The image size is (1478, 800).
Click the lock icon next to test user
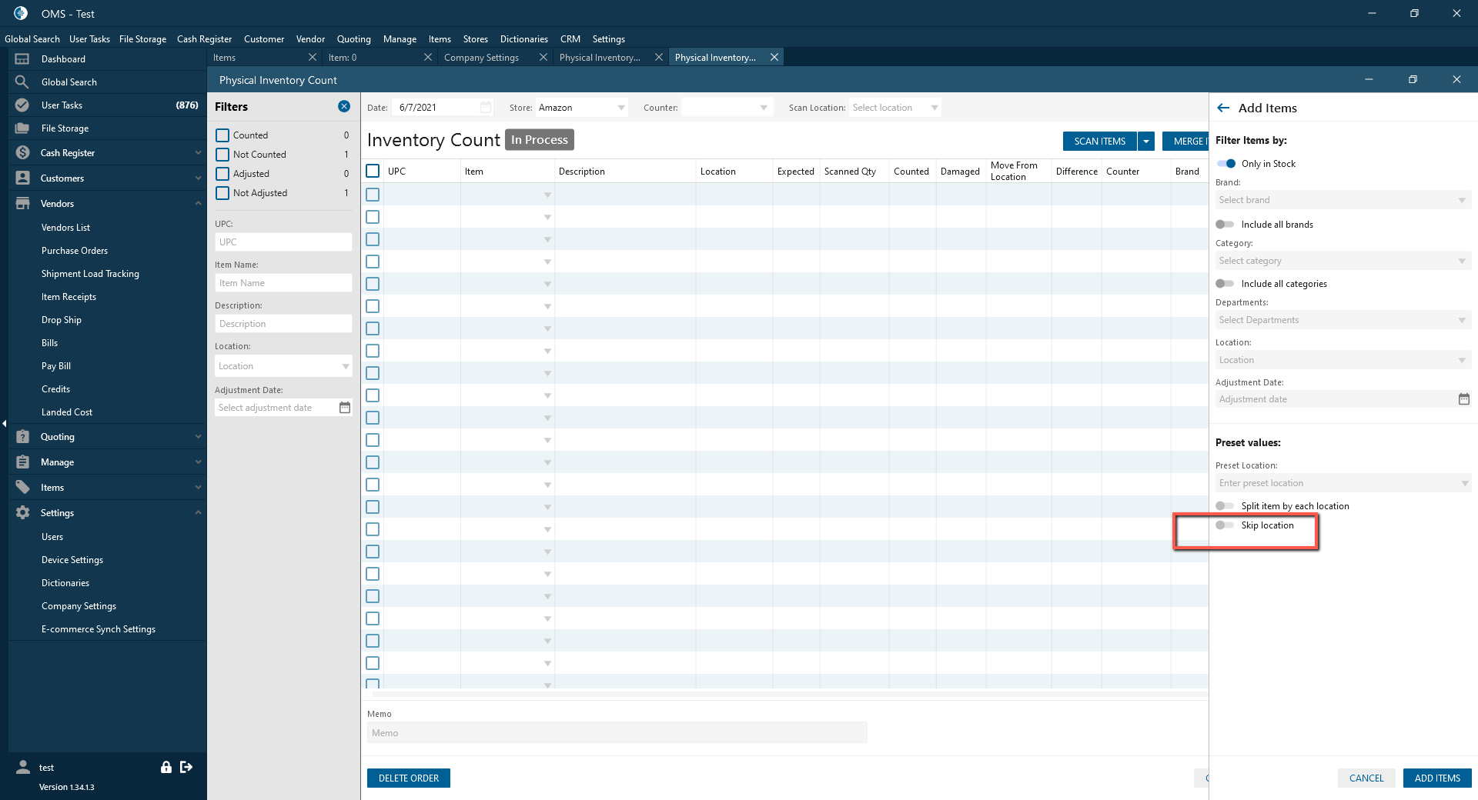point(166,767)
